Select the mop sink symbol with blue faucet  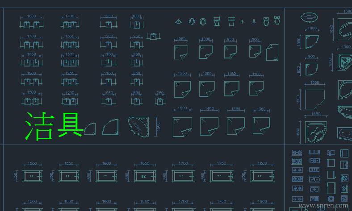tap(217, 21)
